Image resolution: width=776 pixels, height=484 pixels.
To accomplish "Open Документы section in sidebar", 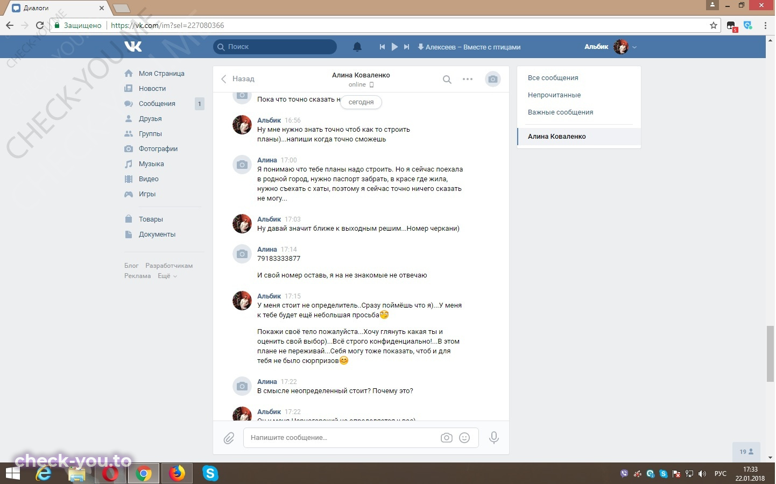I will pyautogui.click(x=157, y=234).
